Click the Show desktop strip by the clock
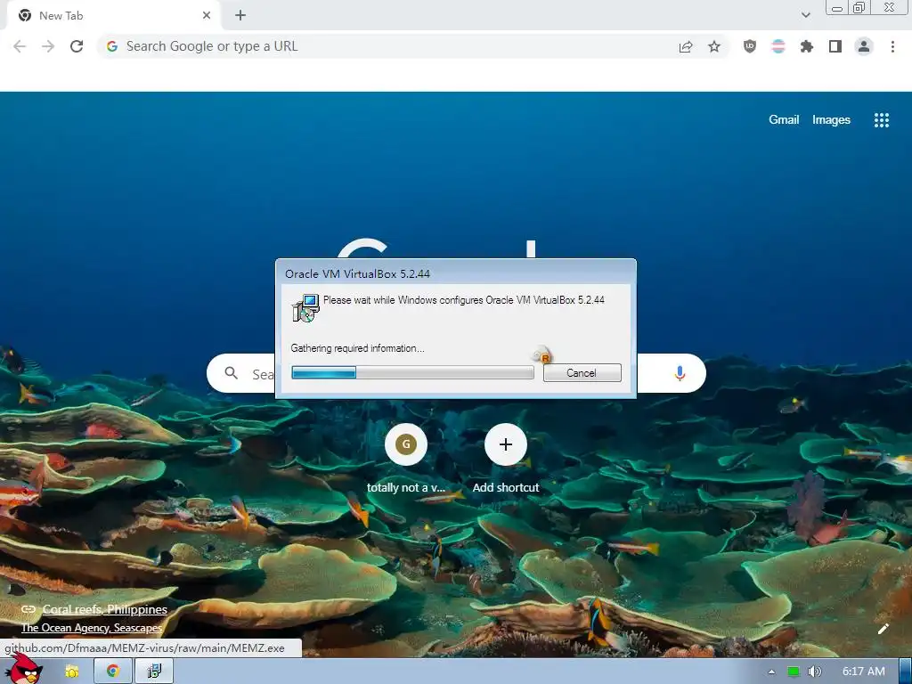This screenshot has width=912, height=684. (906, 672)
